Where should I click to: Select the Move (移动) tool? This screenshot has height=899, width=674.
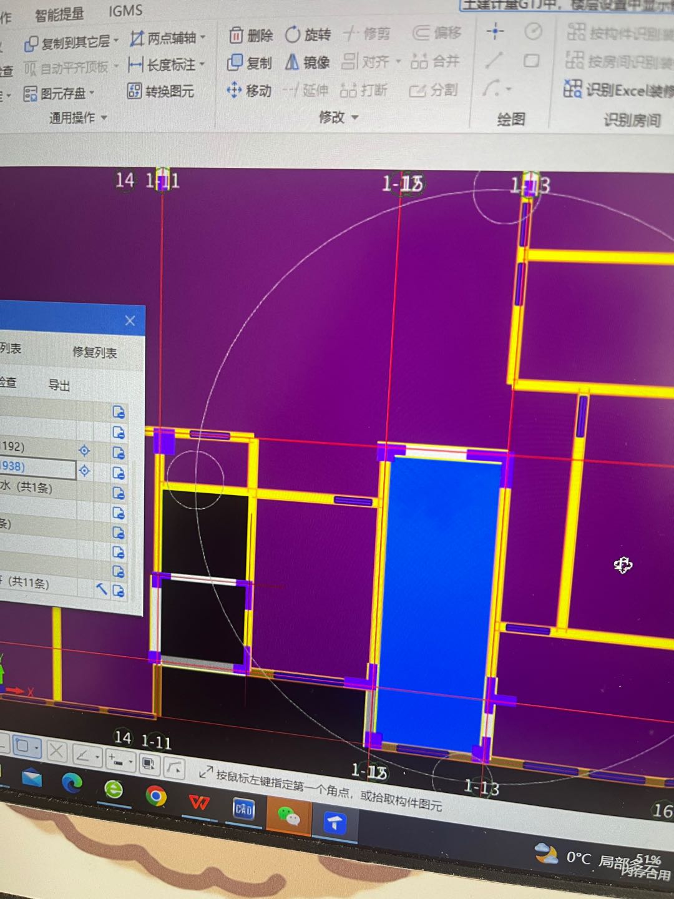point(249,91)
